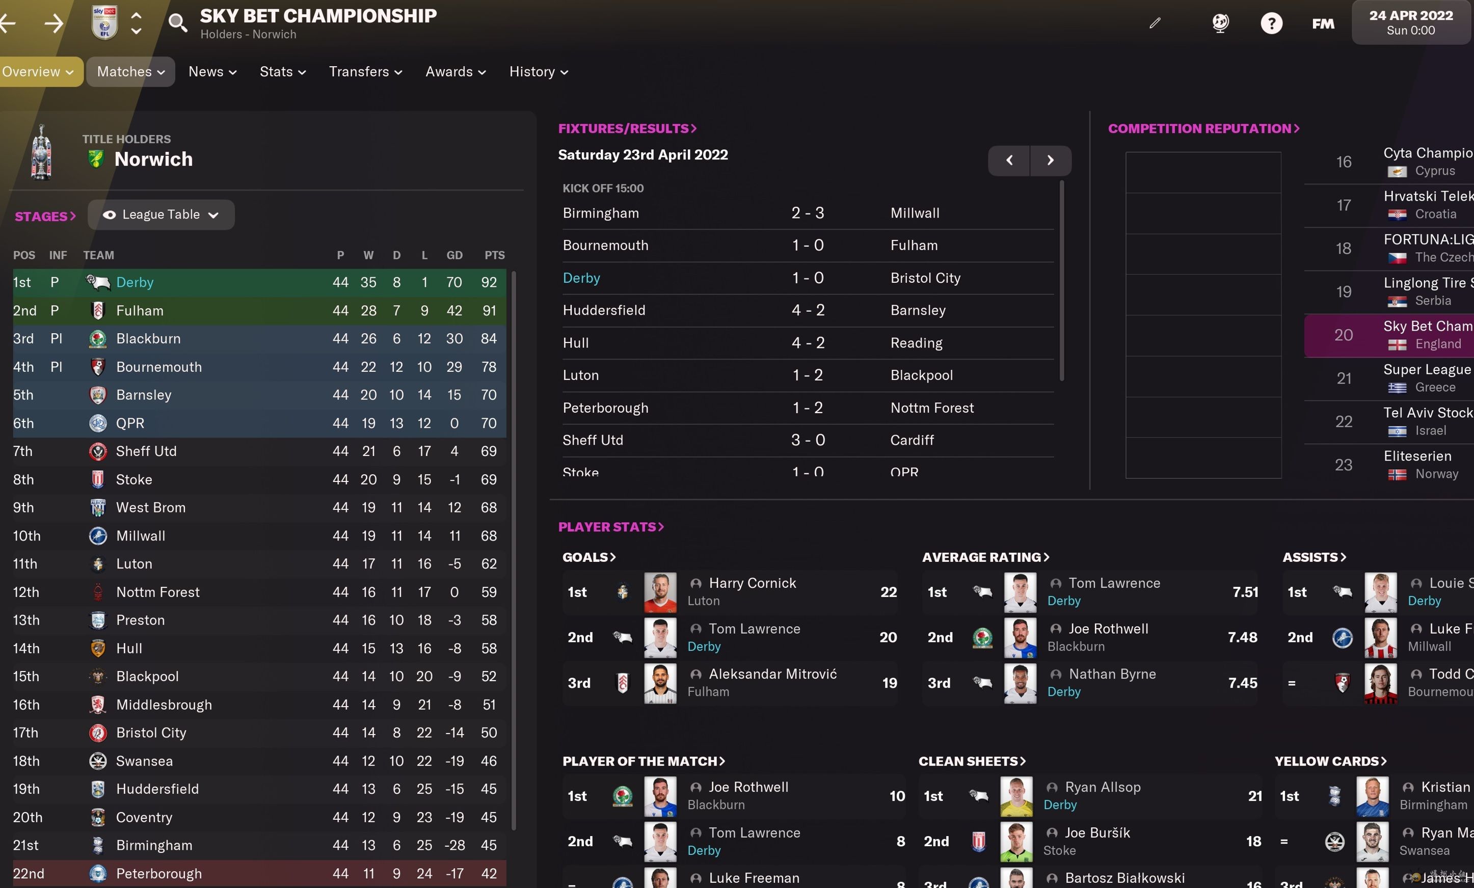Image resolution: width=1474 pixels, height=888 pixels.
Task: Click the league table scrollbar
Action: pos(514,550)
